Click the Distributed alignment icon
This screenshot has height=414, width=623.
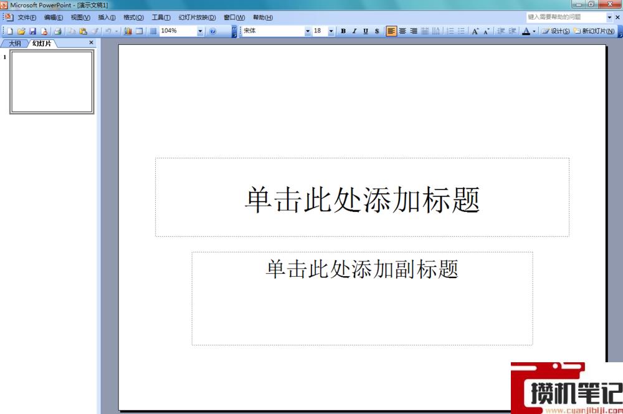pos(425,31)
